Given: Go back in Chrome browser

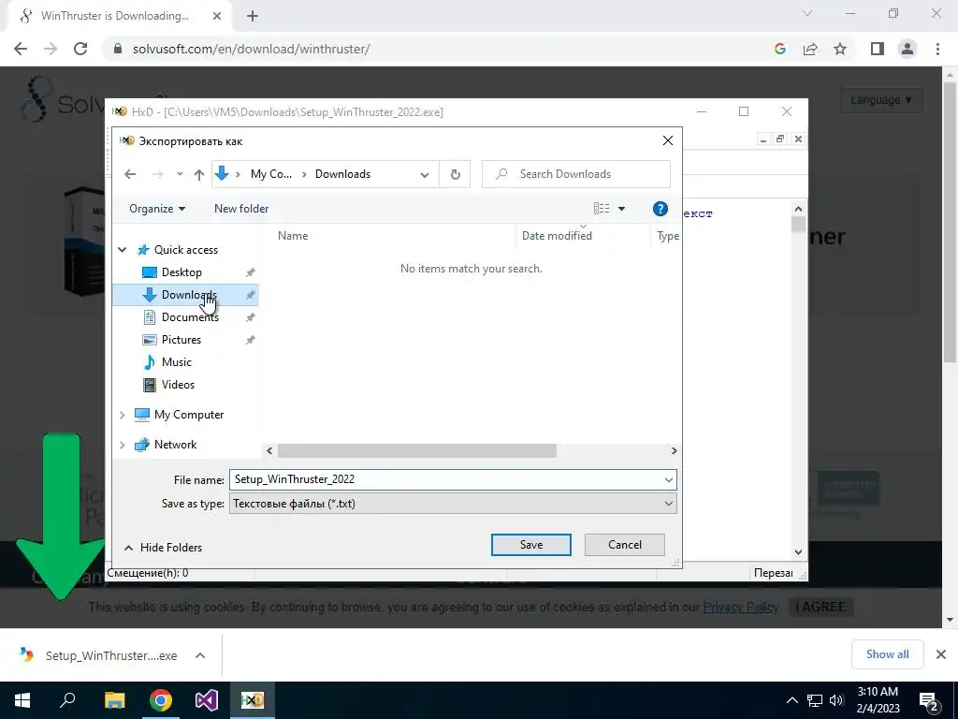Looking at the screenshot, I should 21,49.
